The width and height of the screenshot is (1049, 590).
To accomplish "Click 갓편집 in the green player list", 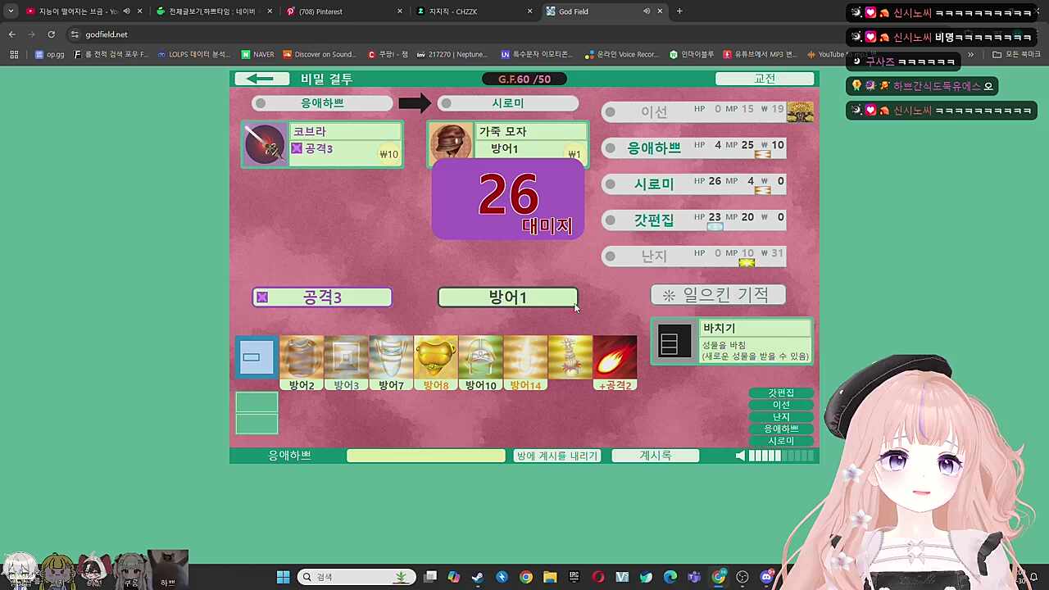I will [x=781, y=393].
